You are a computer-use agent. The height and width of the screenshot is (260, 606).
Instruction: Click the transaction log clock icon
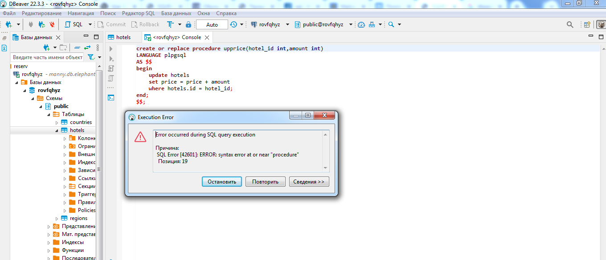click(x=234, y=24)
